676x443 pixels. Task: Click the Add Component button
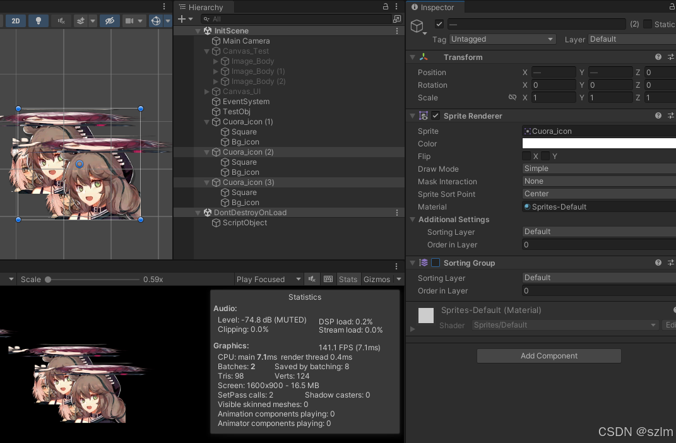tap(549, 356)
